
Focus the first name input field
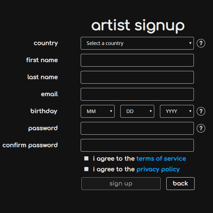(x=137, y=60)
